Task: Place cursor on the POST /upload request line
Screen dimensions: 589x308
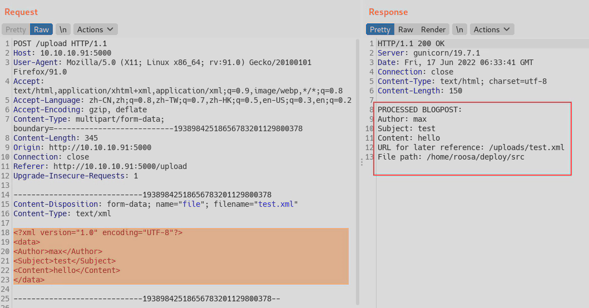Action: 60,43
